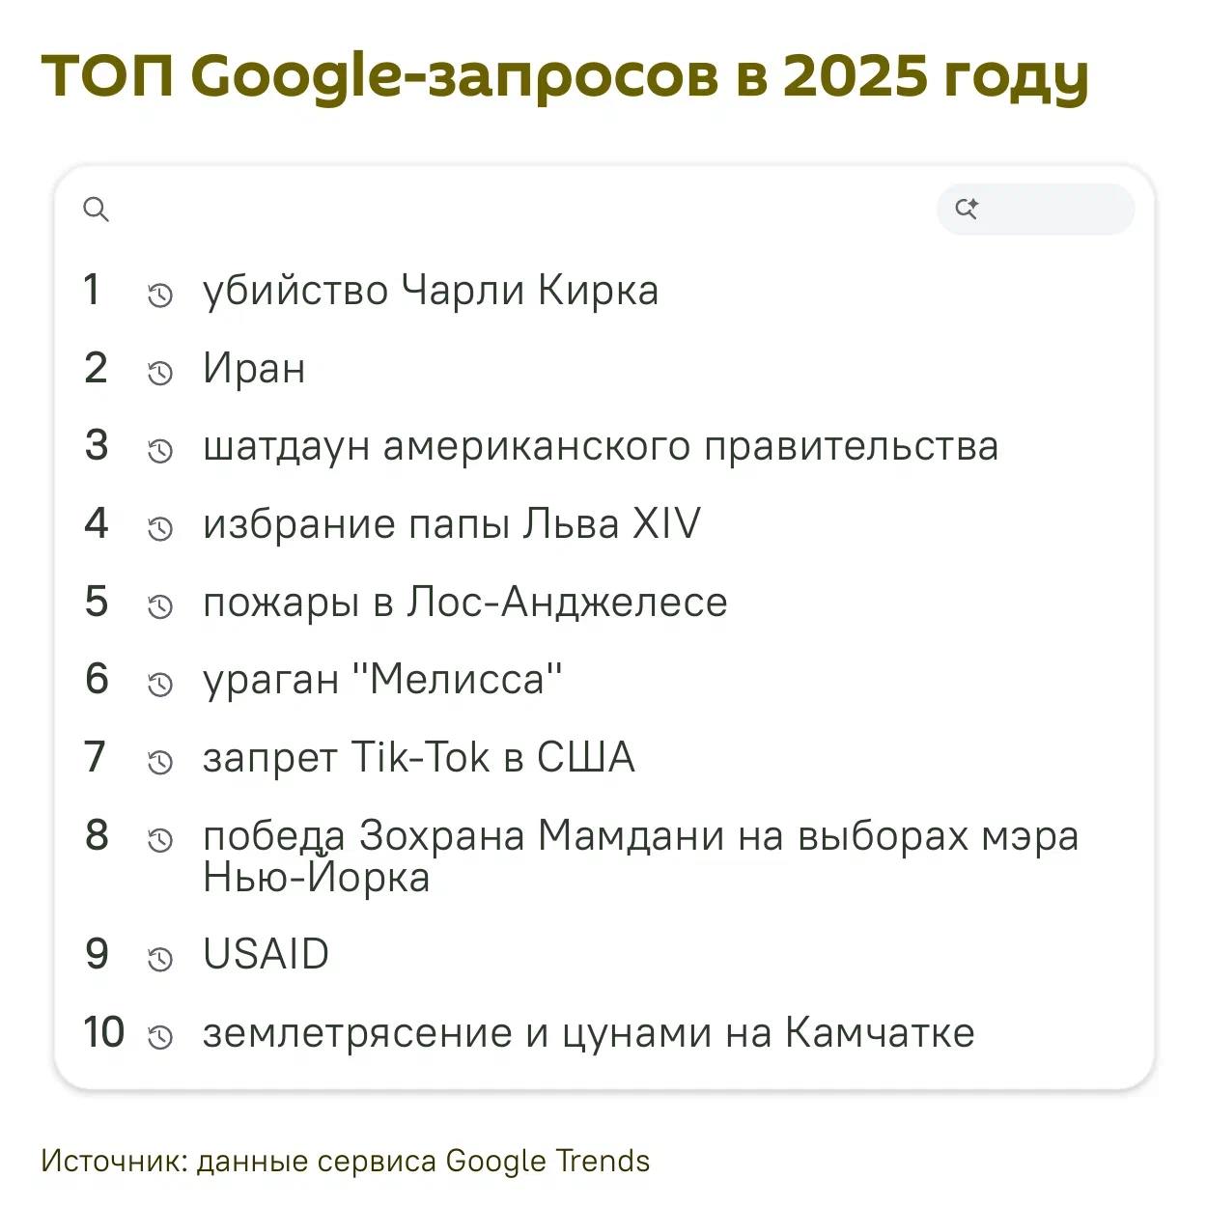The height and width of the screenshot is (1207, 1207).
Task: Open "избрание папы Льва XIV" query
Action: click(451, 524)
